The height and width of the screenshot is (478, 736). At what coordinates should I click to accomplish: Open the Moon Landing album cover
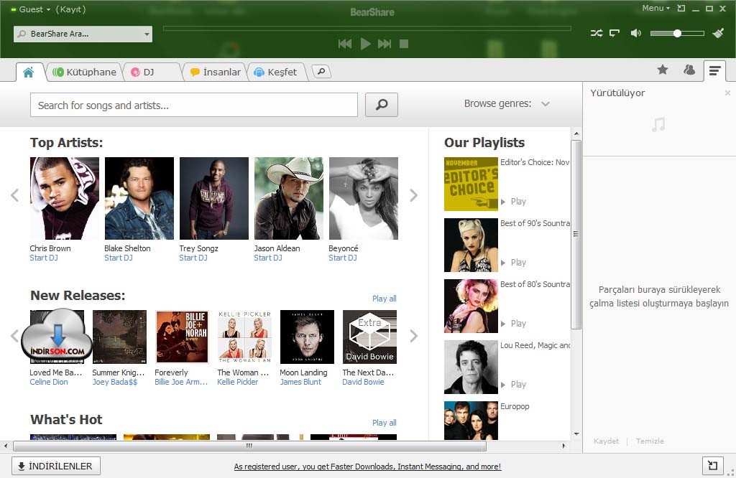[x=307, y=337]
